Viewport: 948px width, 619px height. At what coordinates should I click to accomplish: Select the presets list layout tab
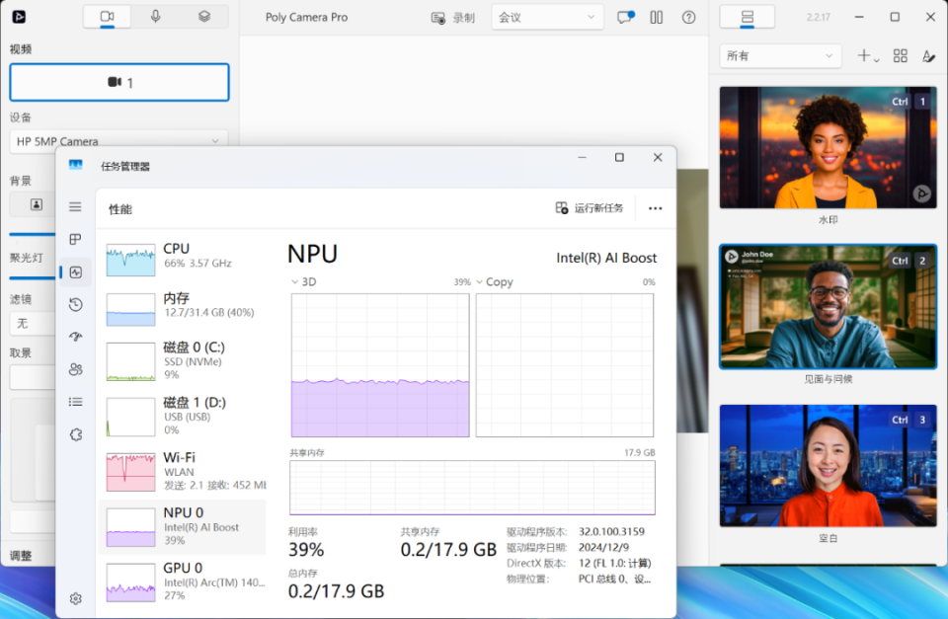point(748,17)
